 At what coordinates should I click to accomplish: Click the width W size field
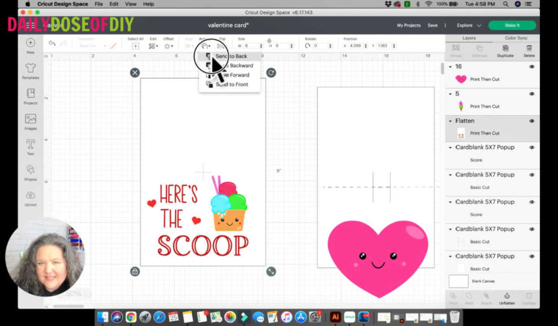[252, 46]
